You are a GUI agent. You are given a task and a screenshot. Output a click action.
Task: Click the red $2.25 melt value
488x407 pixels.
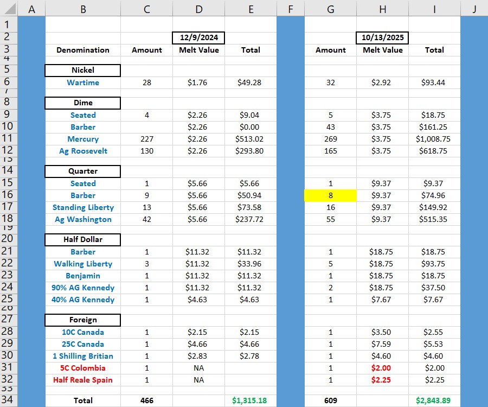point(382,380)
